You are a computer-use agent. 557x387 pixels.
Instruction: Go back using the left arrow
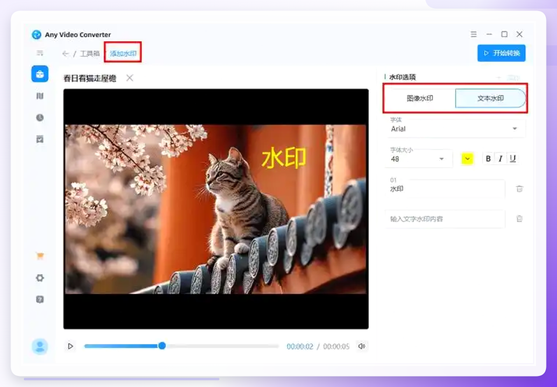pos(65,54)
